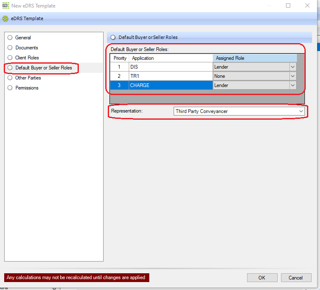The height and width of the screenshot is (290, 320).
Task: Open the Representation combo box
Action: pyautogui.click(x=239, y=111)
